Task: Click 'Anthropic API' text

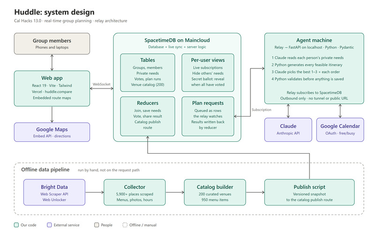Action: point(288,133)
